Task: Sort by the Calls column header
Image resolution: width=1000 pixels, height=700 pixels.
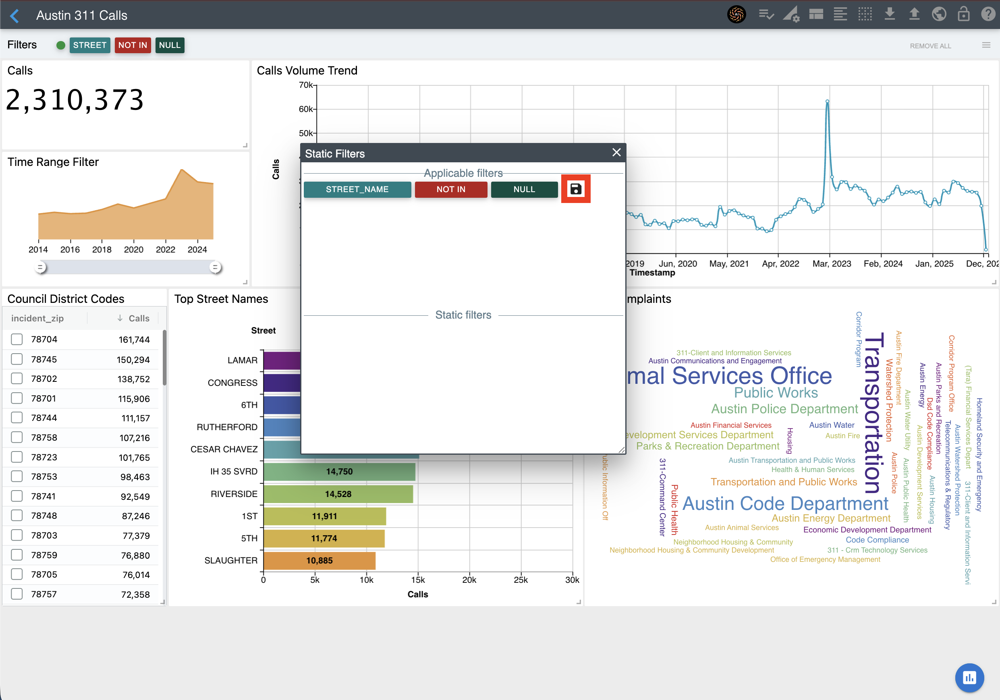Action: pyautogui.click(x=139, y=318)
